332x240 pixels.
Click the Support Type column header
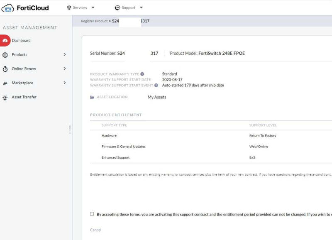coord(115,125)
